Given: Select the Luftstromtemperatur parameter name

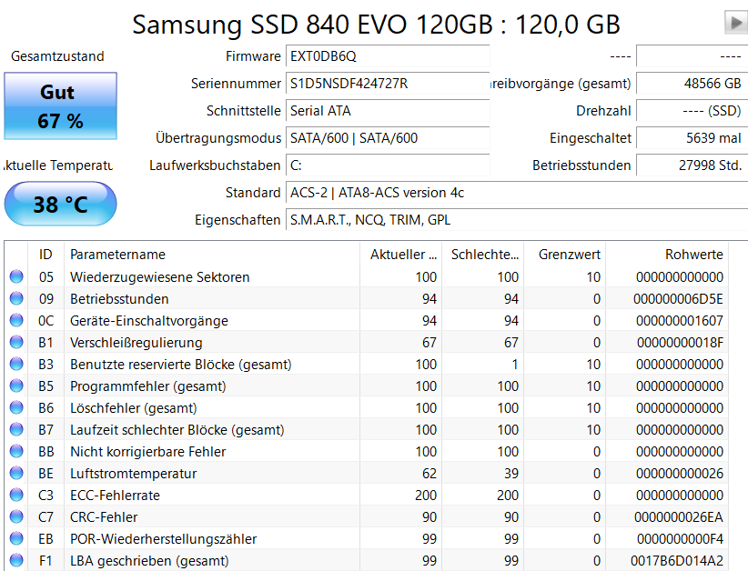Looking at the screenshot, I should [133, 474].
